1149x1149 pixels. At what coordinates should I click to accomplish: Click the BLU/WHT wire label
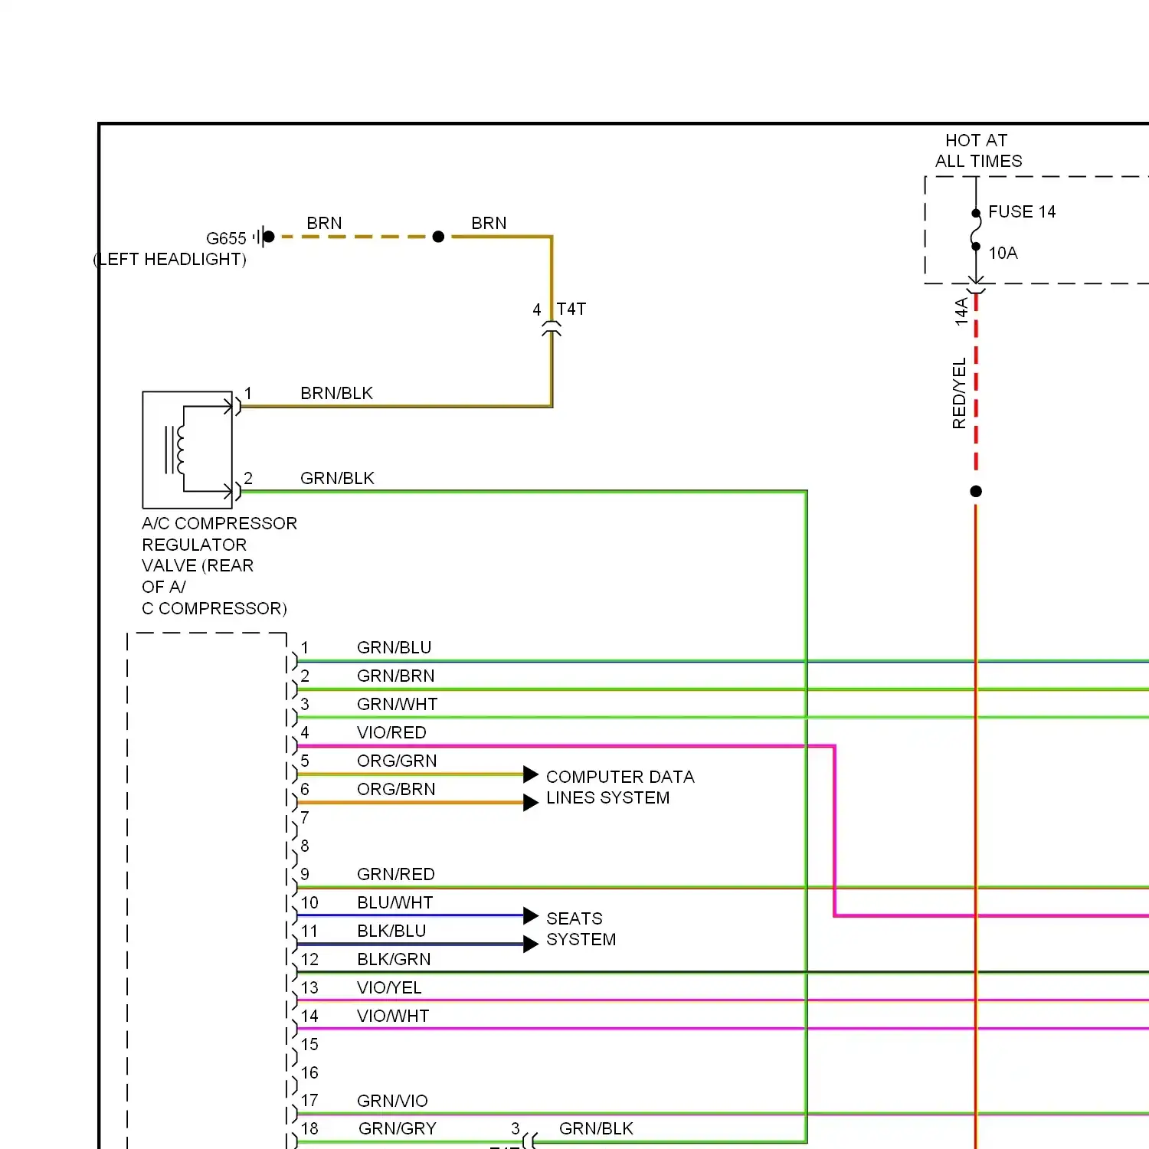coord(395,902)
